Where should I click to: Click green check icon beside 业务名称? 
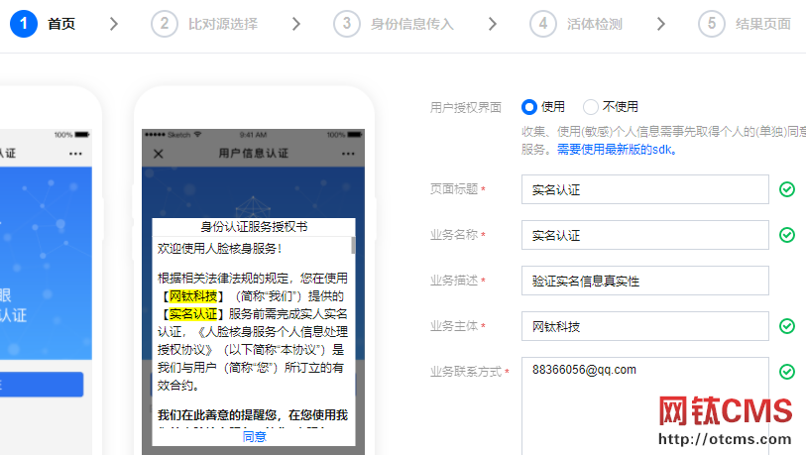click(x=787, y=235)
